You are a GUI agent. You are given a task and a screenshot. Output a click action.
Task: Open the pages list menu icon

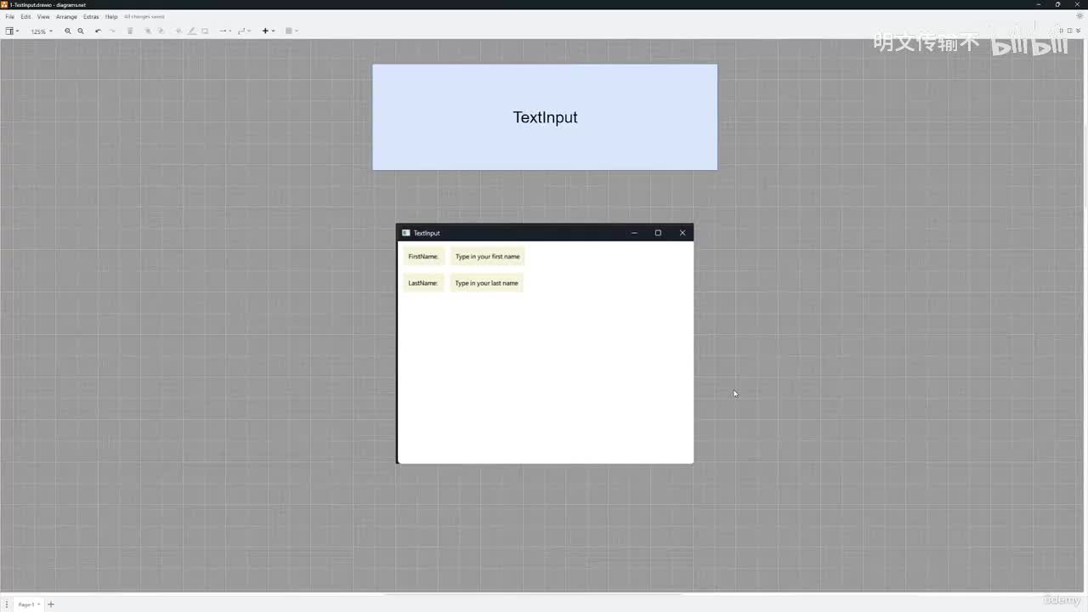7,604
